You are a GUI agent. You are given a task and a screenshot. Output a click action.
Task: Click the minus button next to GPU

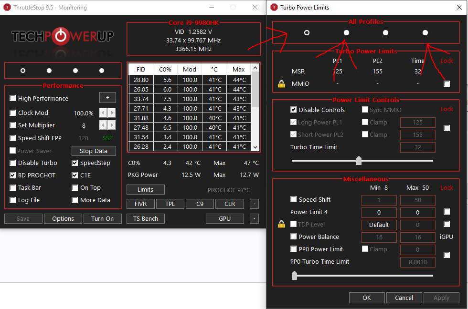pyautogui.click(x=254, y=219)
